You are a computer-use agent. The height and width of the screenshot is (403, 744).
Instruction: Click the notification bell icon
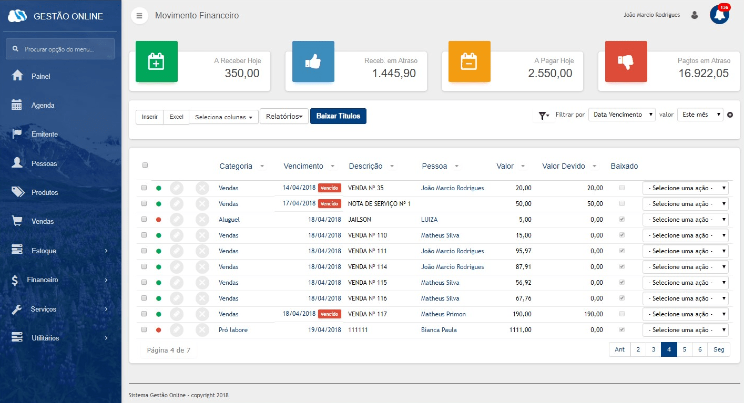click(719, 15)
